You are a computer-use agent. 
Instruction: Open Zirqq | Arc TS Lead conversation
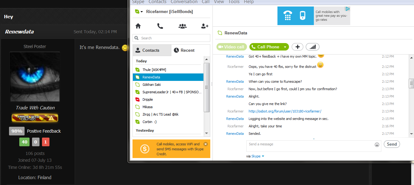point(168,114)
